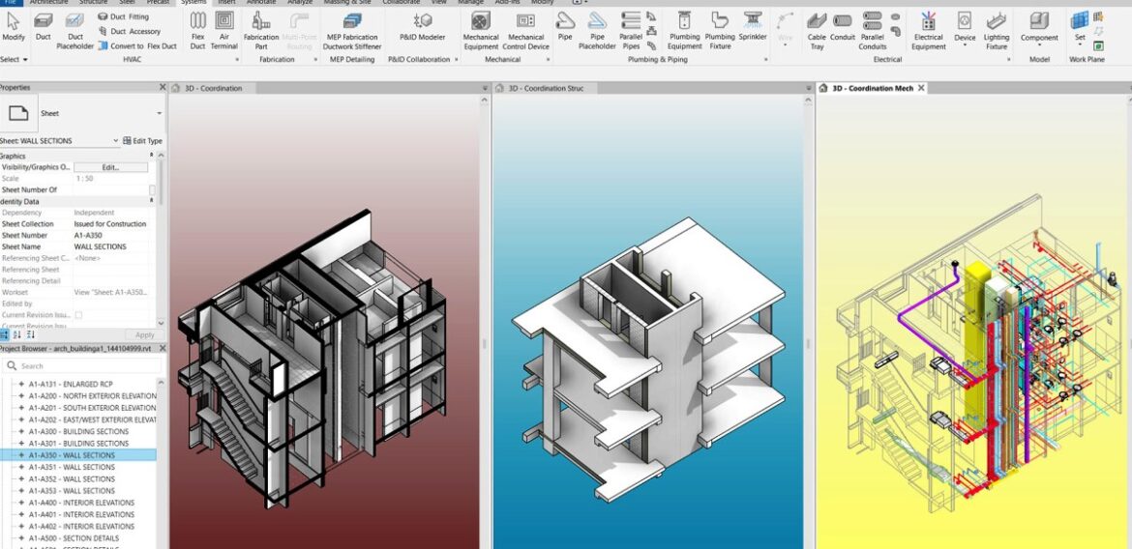Close the 3D - Coordination Mech tab
The height and width of the screenshot is (549, 1132).
pyautogui.click(x=921, y=88)
